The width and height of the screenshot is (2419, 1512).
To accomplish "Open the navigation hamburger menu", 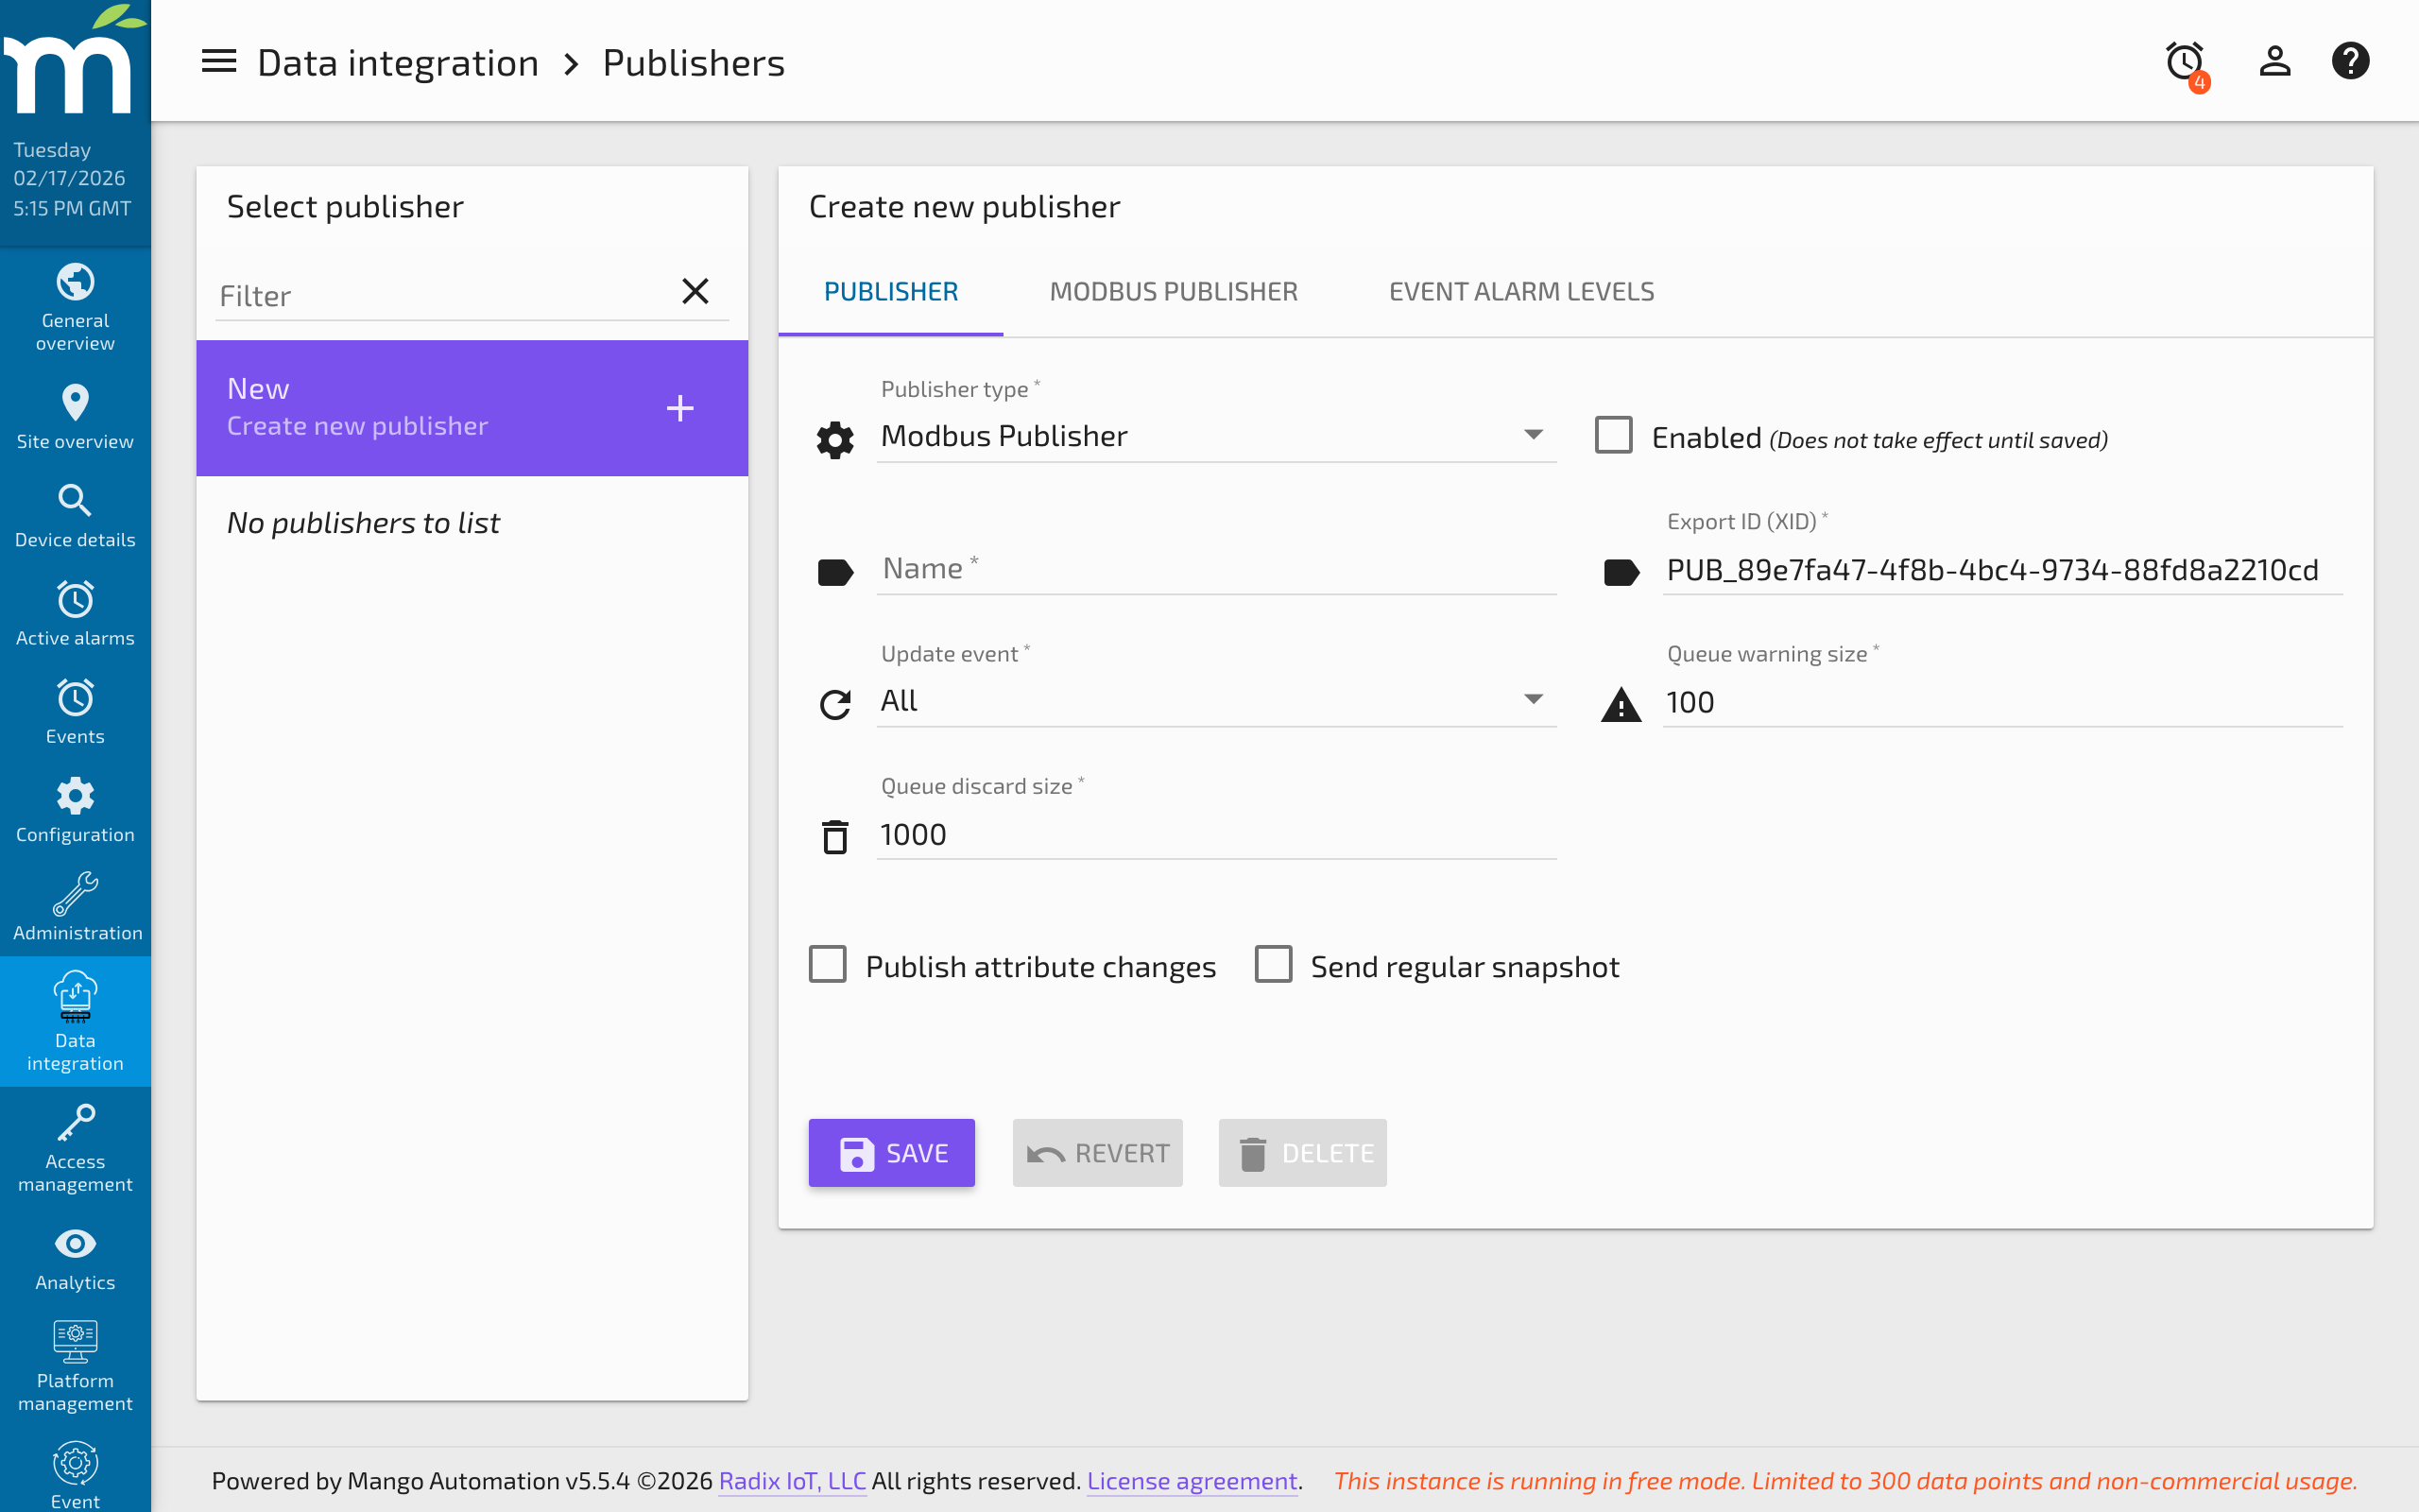I will [x=219, y=61].
